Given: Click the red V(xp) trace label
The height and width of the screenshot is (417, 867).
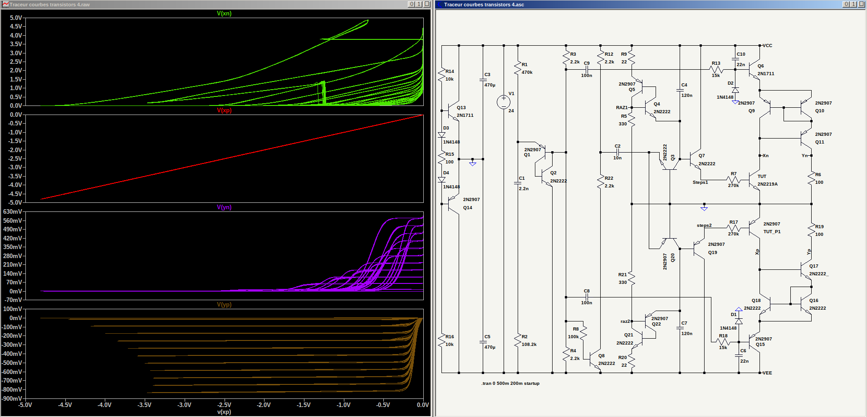Looking at the screenshot, I should [x=224, y=110].
